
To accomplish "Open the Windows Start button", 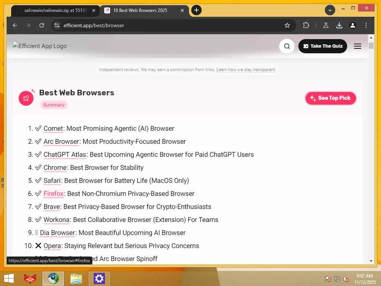I will pos(9,279).
